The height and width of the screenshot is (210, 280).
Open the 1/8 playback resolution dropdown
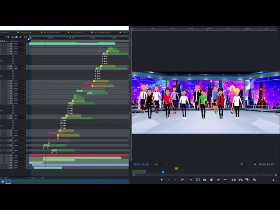(245, 164)
